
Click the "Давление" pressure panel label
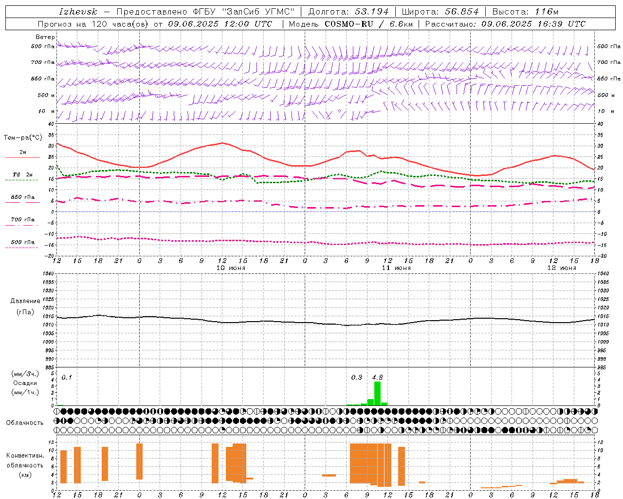tap(25, 301)
